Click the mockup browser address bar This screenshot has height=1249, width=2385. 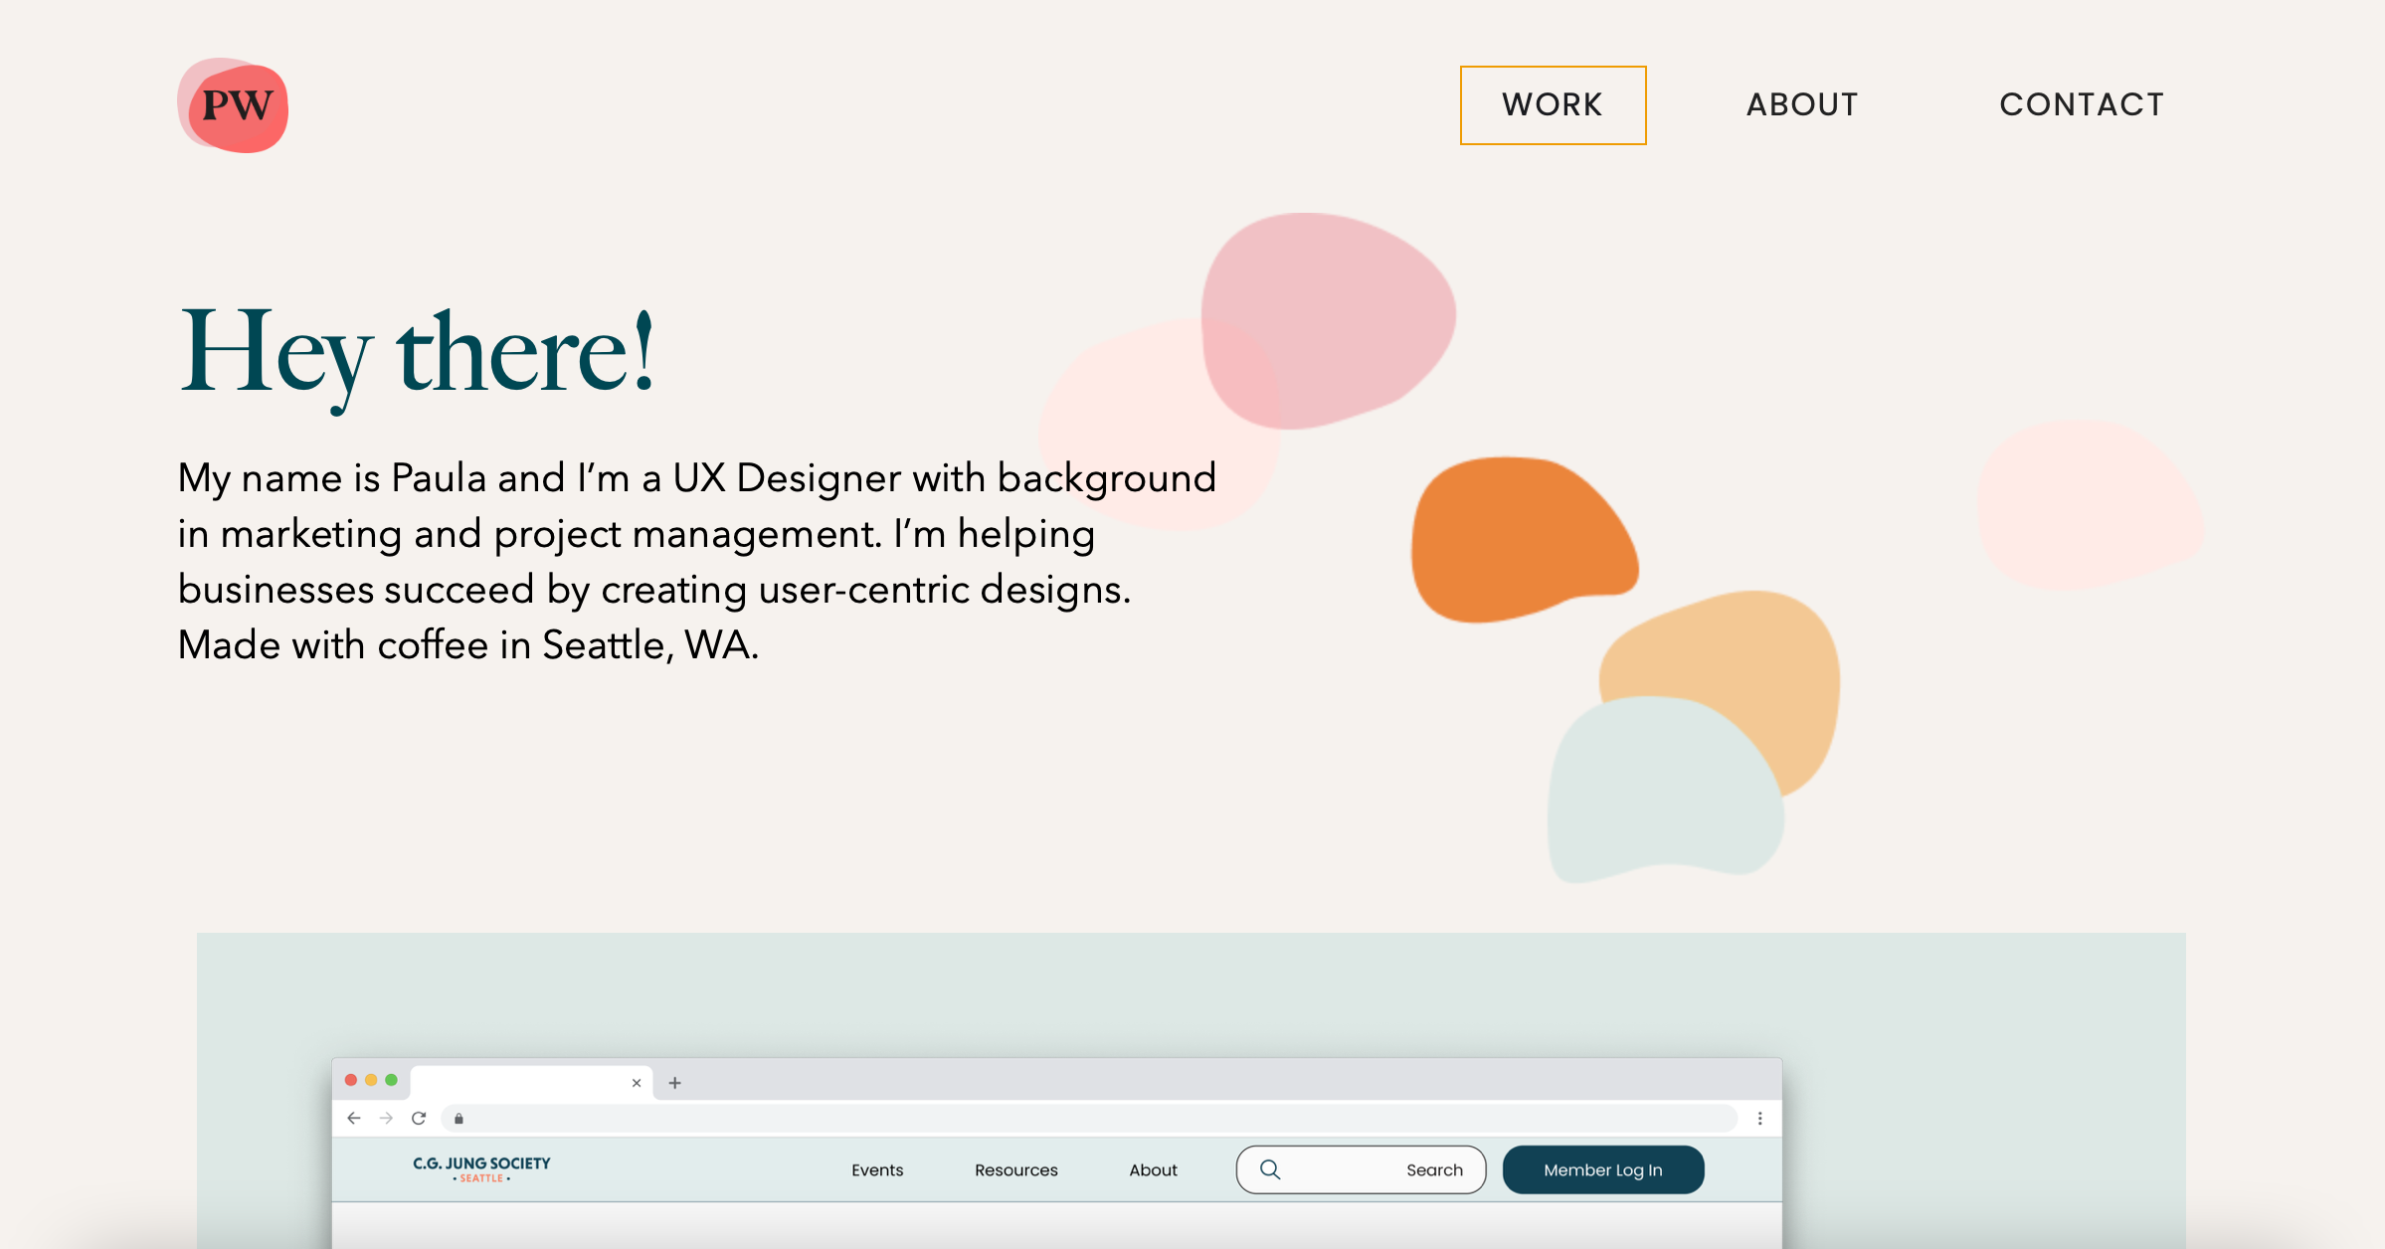pos(1088,1119)
